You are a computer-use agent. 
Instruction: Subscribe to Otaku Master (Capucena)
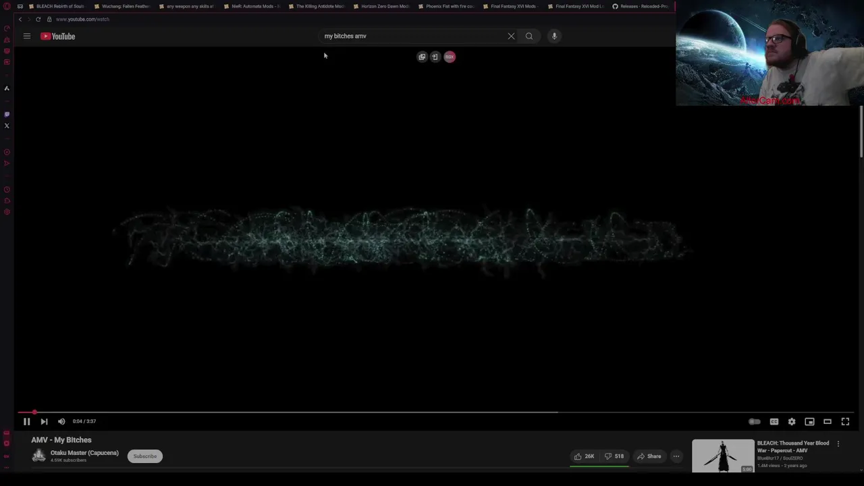click(144, 456)
